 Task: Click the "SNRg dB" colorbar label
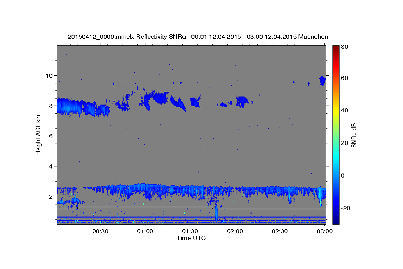pos(354,135)
